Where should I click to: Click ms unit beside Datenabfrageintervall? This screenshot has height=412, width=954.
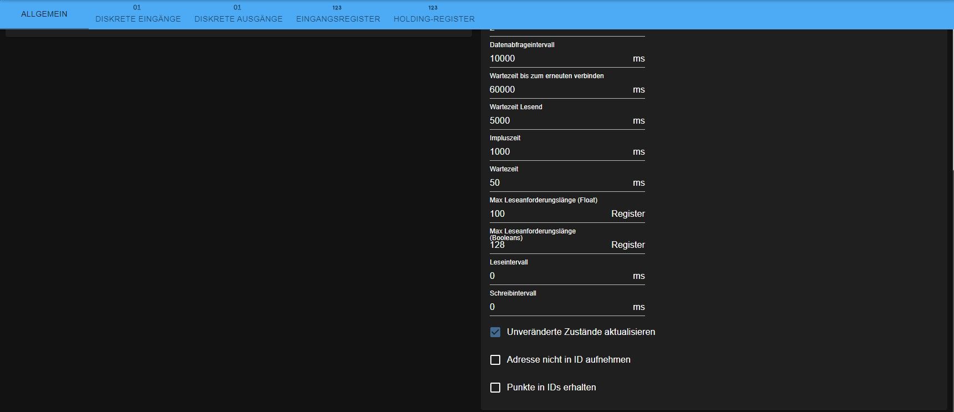(x=639, y=59)
